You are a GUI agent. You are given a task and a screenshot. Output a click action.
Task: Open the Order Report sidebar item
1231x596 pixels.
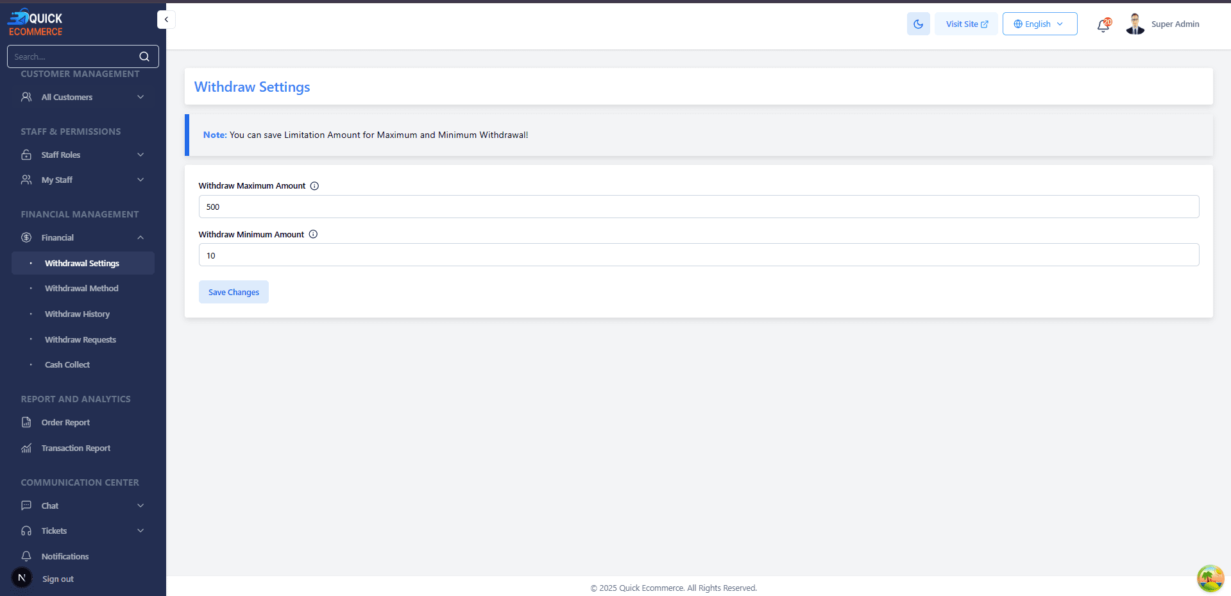coord(65,422)
